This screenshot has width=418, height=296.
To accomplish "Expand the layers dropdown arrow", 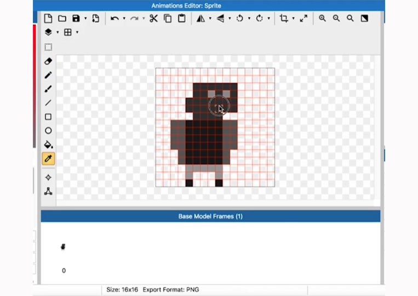I will click(58, 32).
